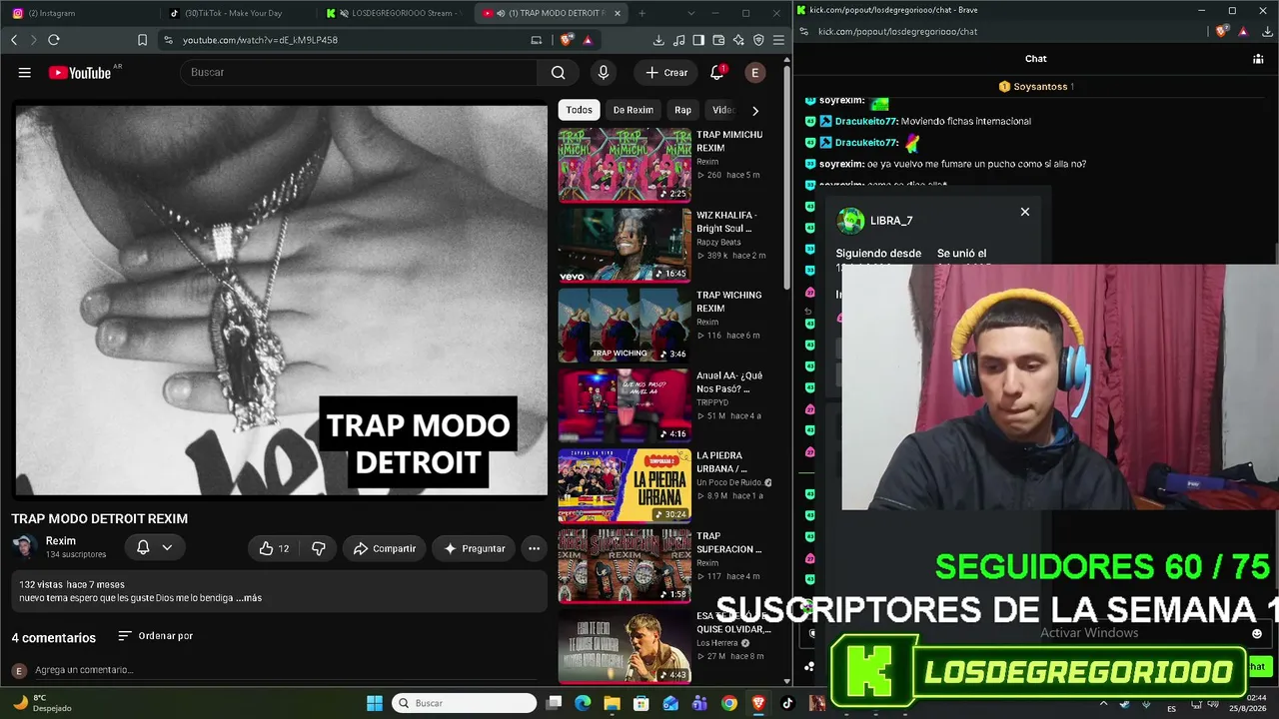Like the video with 12 likes
Screen dimensions: 1279x719
(x=275, y=548)
